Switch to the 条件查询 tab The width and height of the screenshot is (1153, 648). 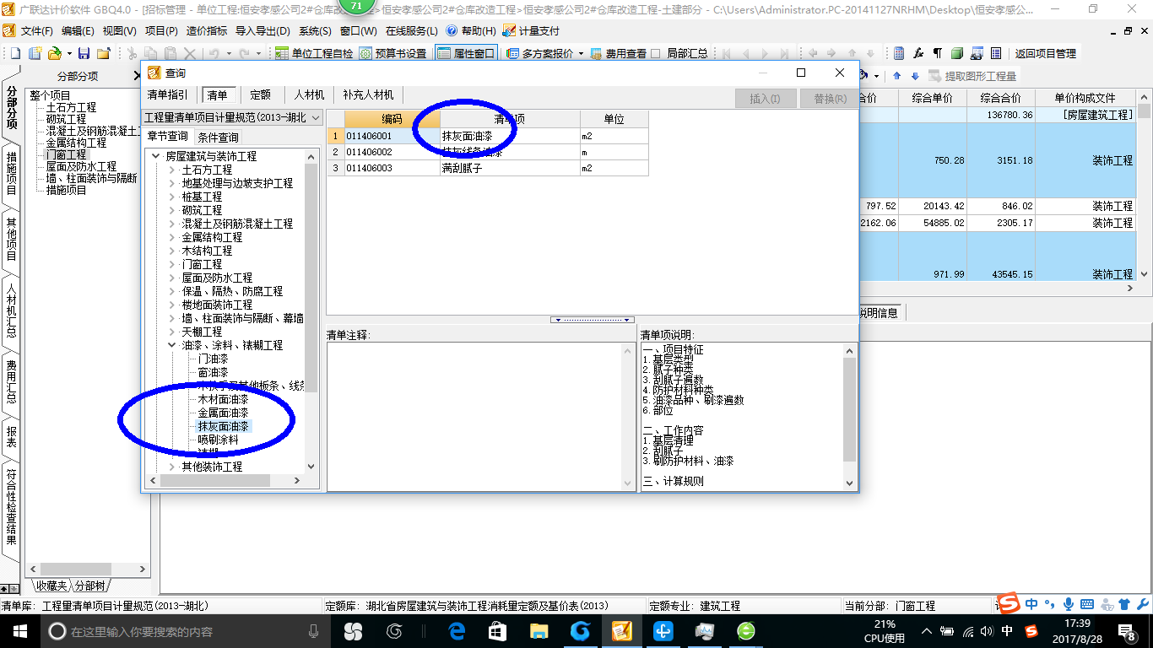[218, 137]
